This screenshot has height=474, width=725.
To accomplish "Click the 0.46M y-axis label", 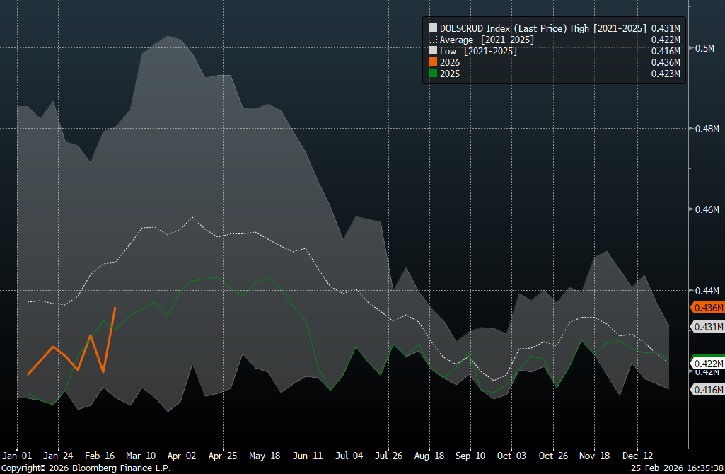I will [x=706, y=210].
